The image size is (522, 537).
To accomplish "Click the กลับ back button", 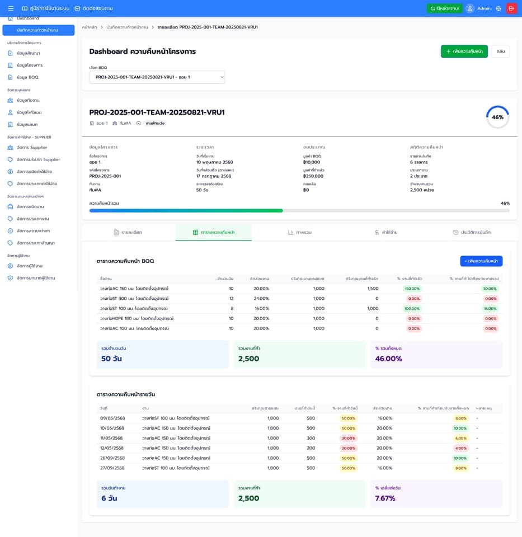I will (x=500, y=51).
